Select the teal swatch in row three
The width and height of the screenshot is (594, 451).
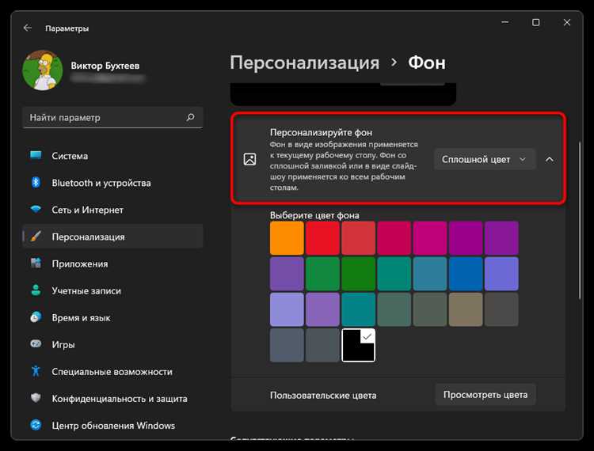coord(358,309)
